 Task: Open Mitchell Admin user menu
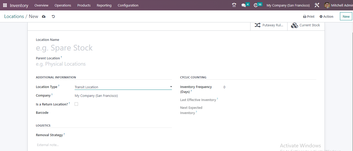(338, 5)
